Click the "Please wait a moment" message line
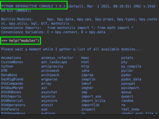This screenshot has height=119, width=159. [x=71, y=49]
